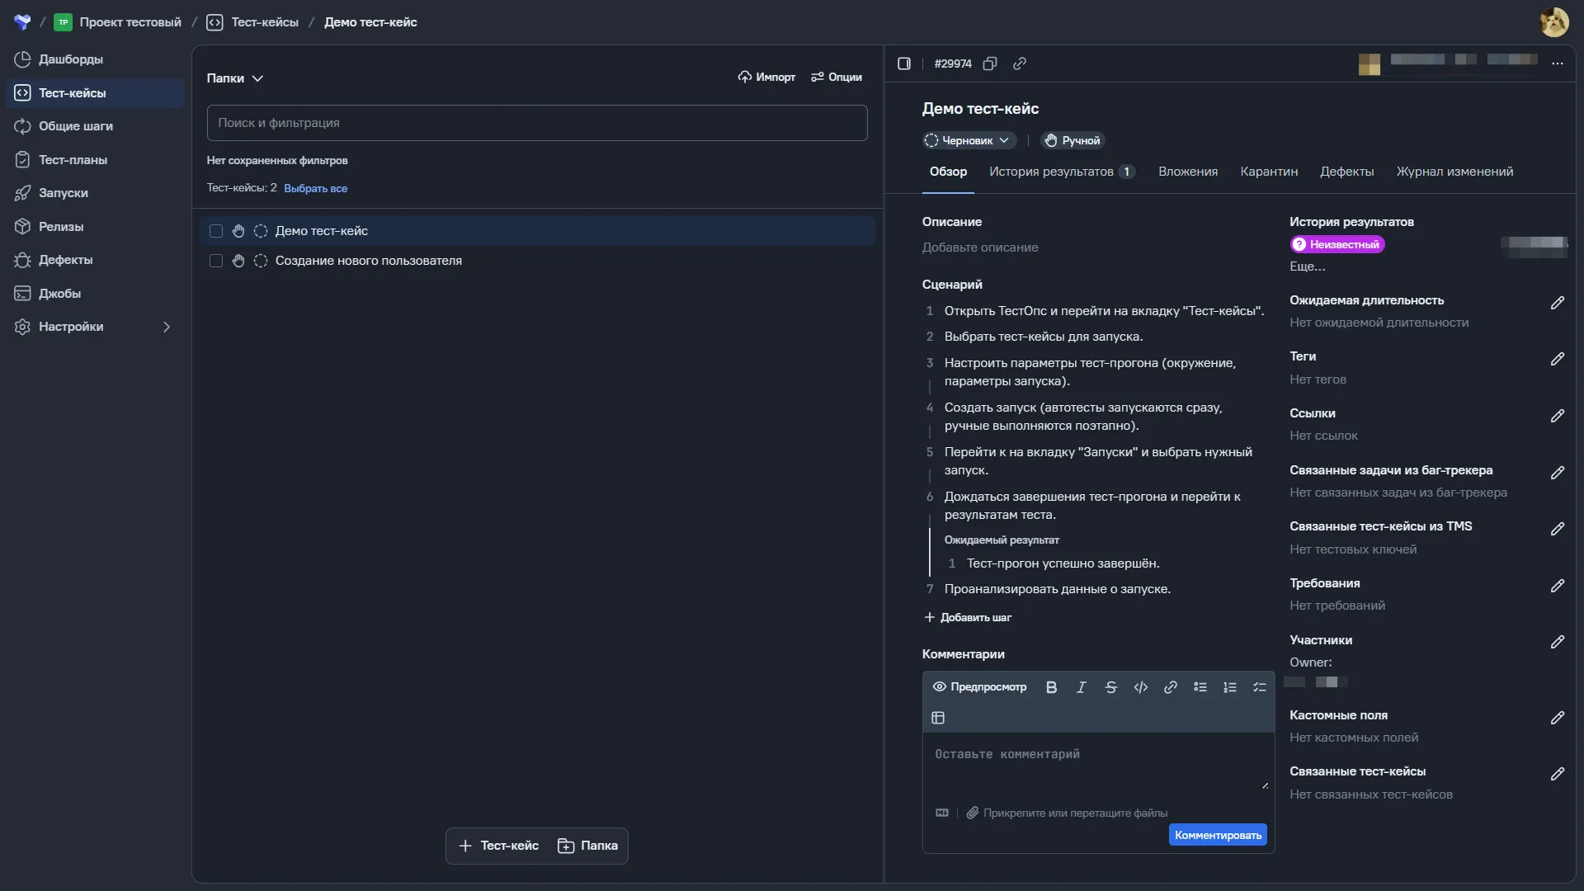Check the Создание нового пользователя checkbox

[216, 261]
